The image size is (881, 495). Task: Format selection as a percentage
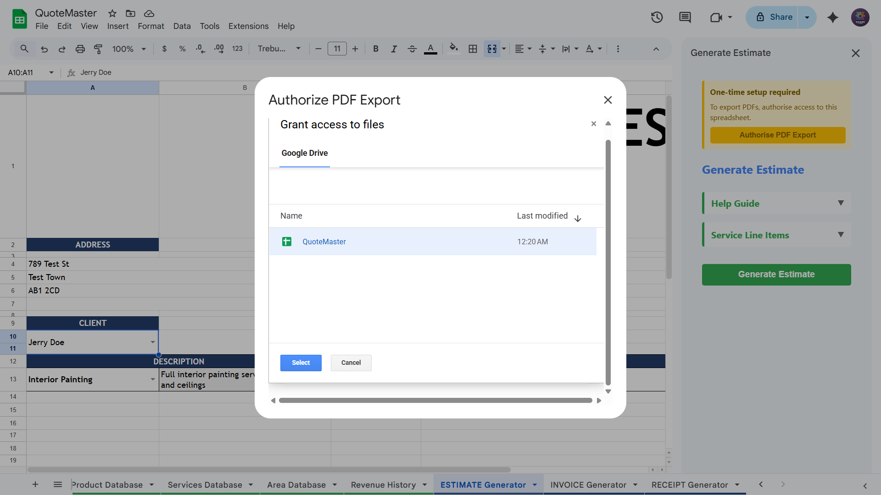(182, 49)
